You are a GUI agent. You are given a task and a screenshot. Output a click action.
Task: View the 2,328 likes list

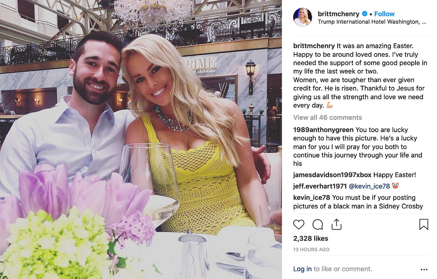311,239
